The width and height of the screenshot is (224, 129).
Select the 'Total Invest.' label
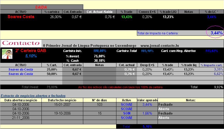[30, 87]
